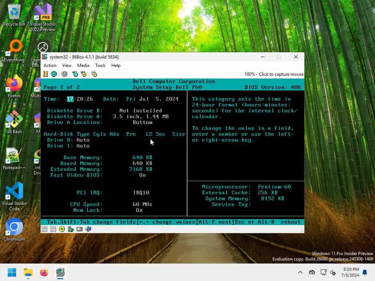Click the Diskette Drive B value Not Installed
The height and width of the screenshot is (281, 375).
[x=141, y=110]
